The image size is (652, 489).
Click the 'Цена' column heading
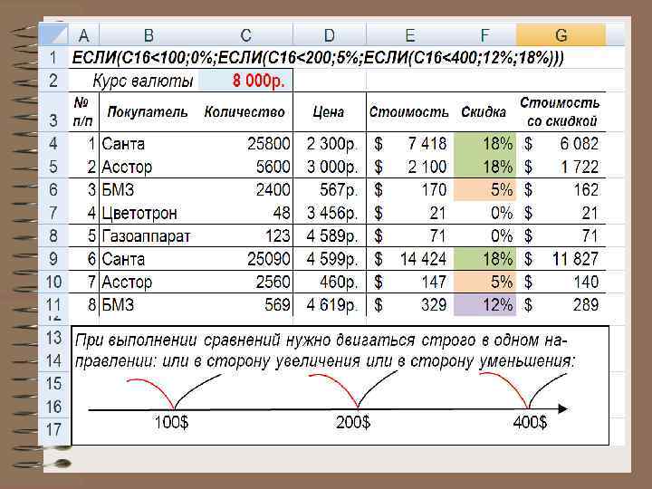click(x=329, y=112)
